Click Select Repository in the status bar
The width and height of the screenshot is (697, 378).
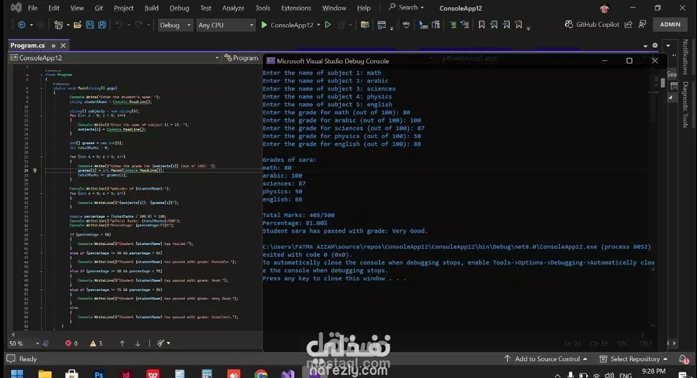pyautogui.click(x=634, y=359)
